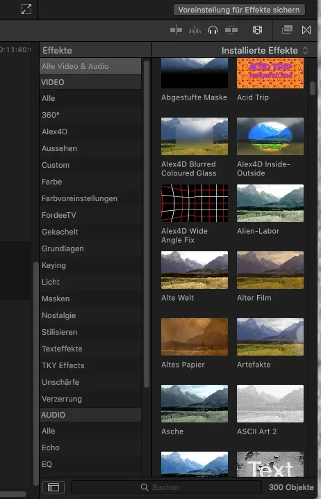Select the 'Custom' category

tap(90, 165)
